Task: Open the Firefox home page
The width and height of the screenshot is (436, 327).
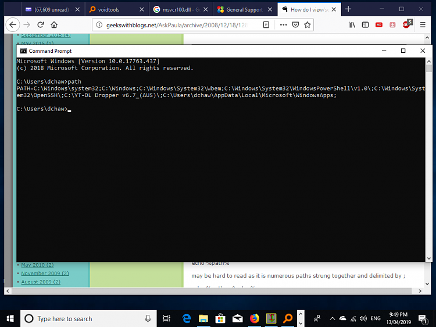Action: [54, 25]
